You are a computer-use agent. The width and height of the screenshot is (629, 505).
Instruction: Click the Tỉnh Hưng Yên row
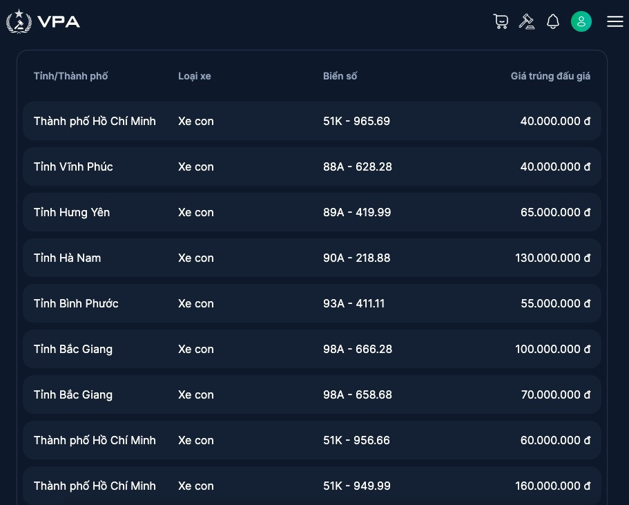pyautogui.click(x=72, y=212)
